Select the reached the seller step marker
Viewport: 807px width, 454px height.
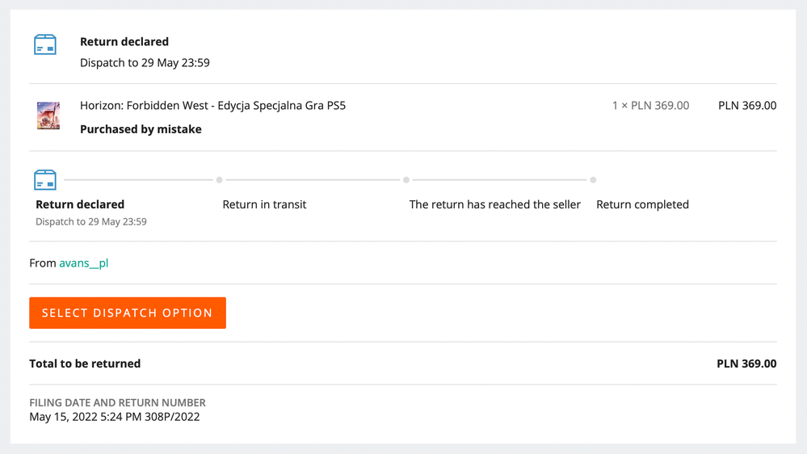tap(406, 179)
